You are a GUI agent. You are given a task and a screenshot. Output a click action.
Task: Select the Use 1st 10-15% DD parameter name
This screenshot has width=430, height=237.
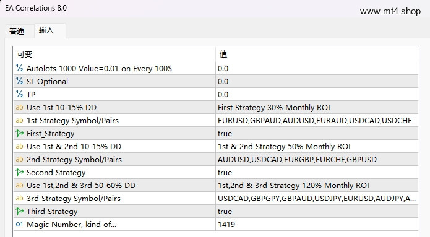pos(61,108)
